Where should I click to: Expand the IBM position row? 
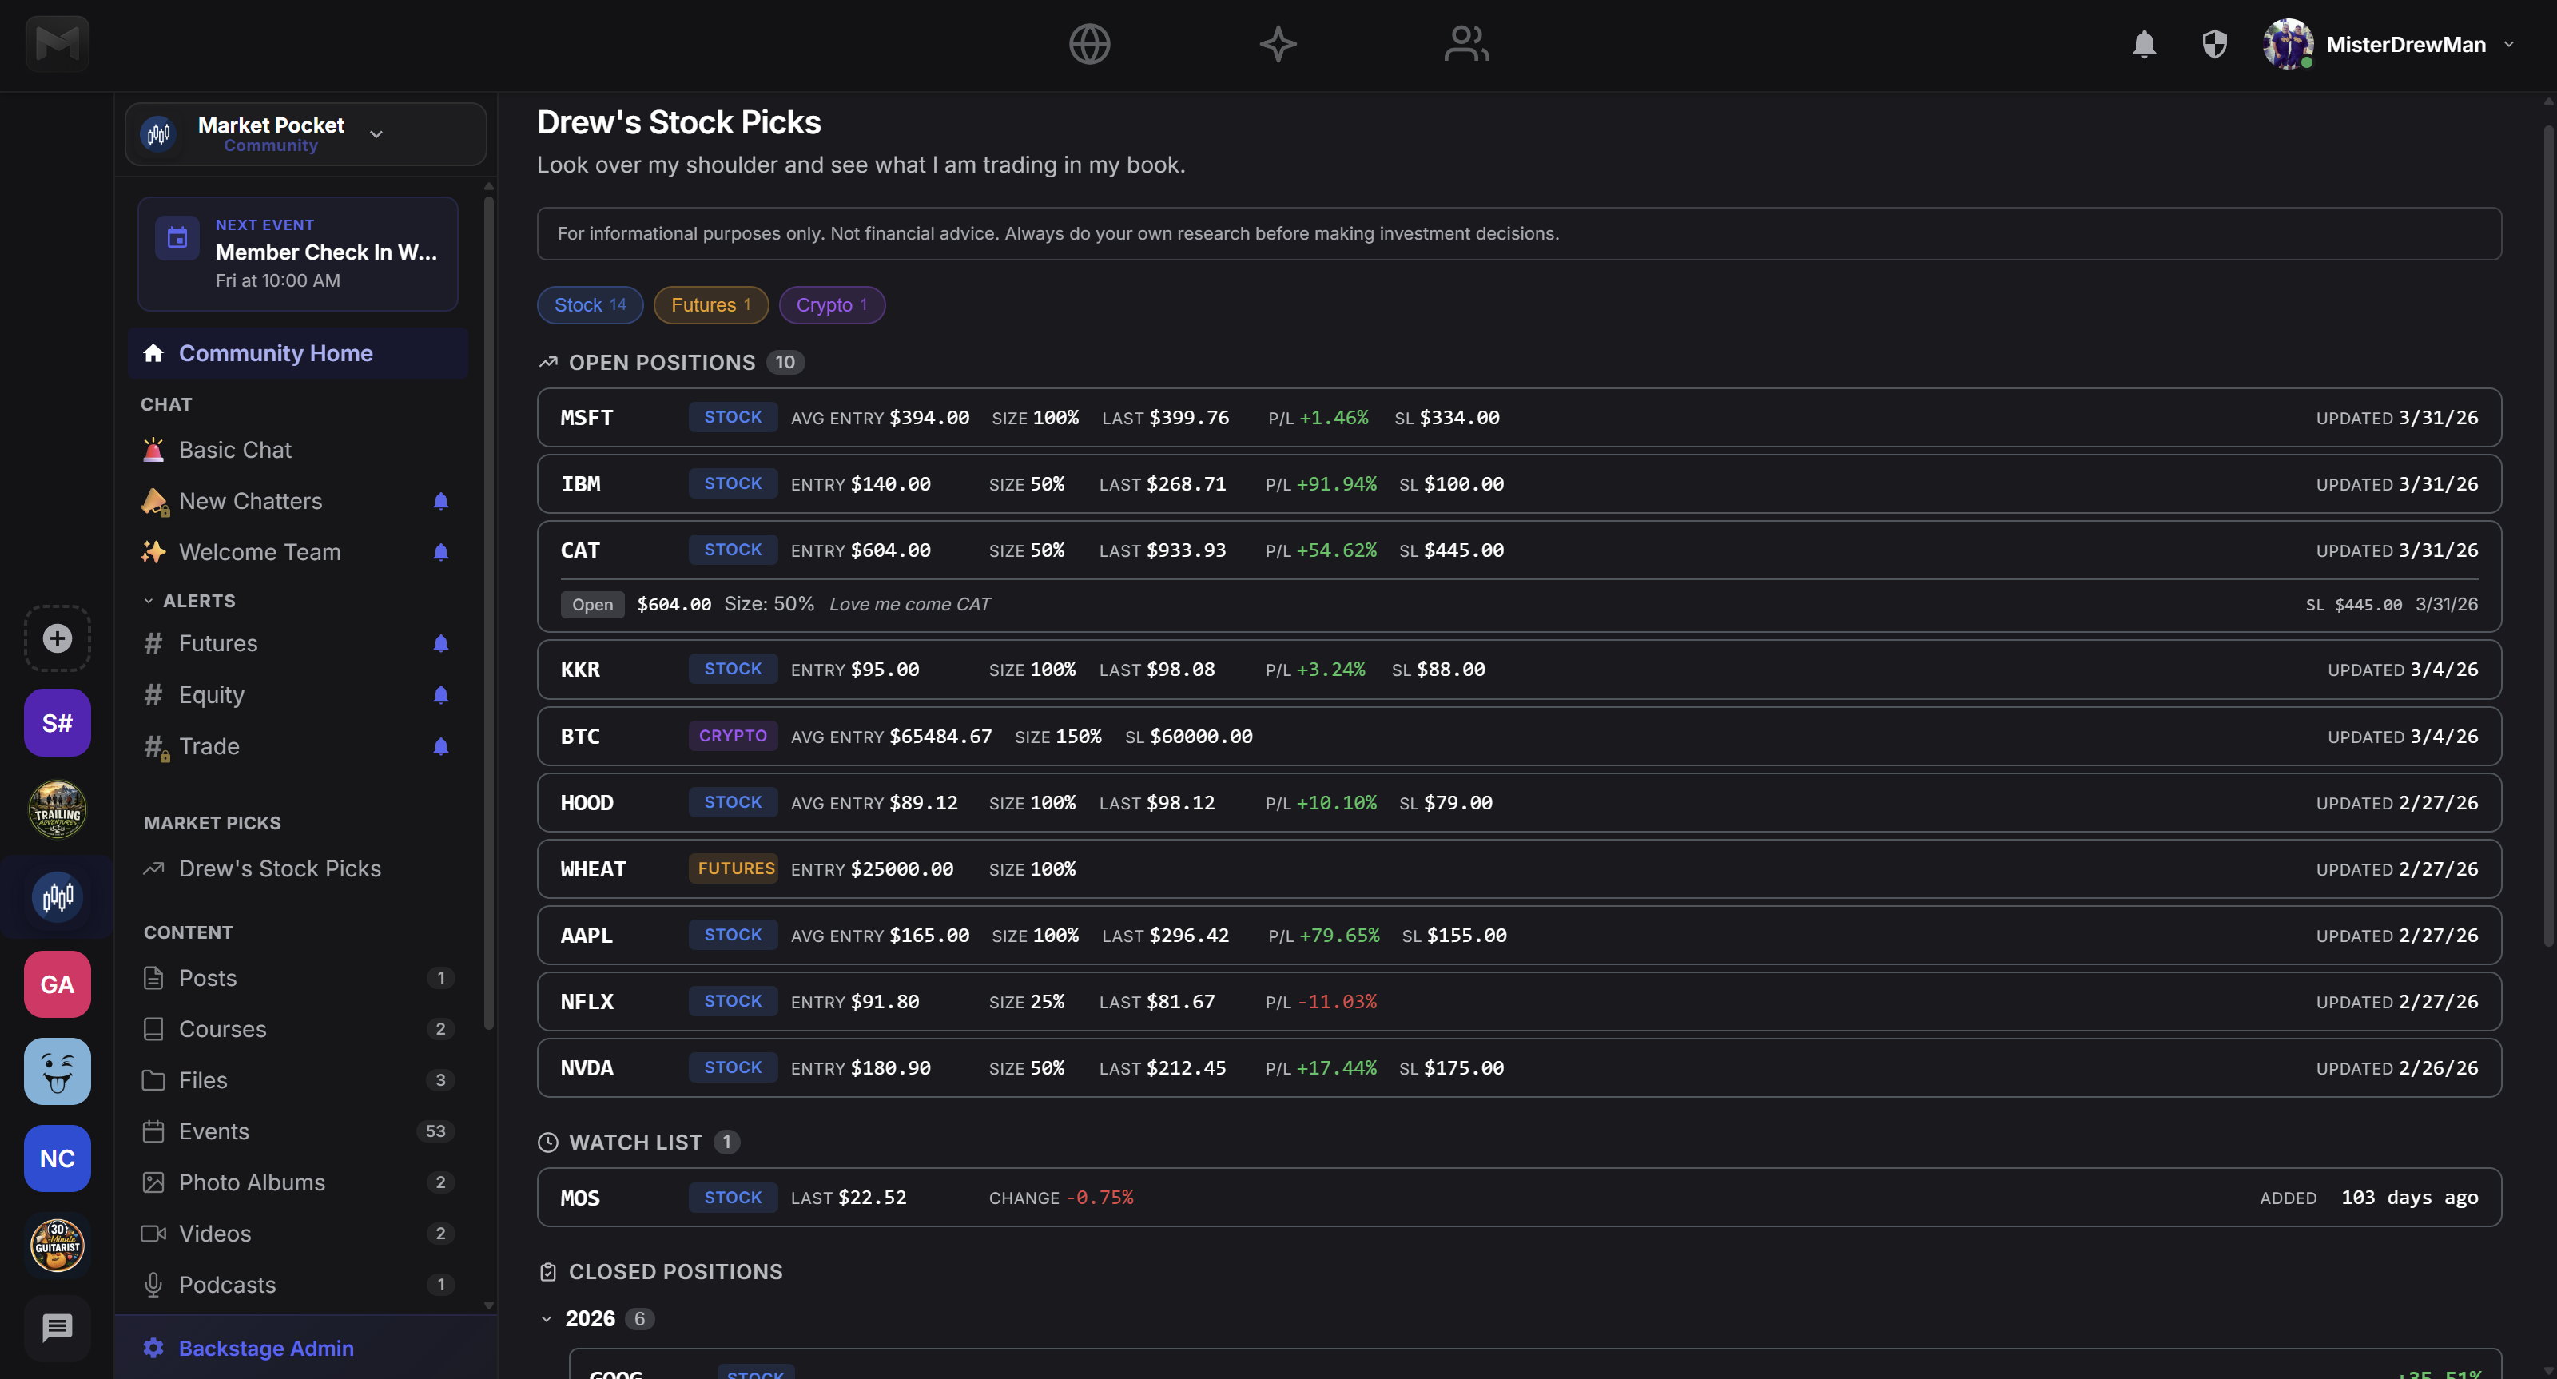1519,483
